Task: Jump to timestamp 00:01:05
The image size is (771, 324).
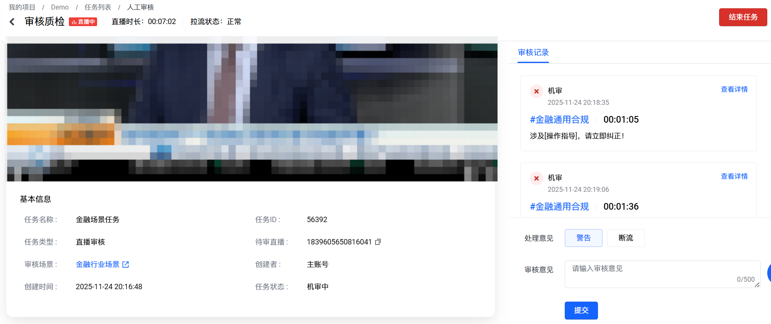Action: tap(621, 120)
